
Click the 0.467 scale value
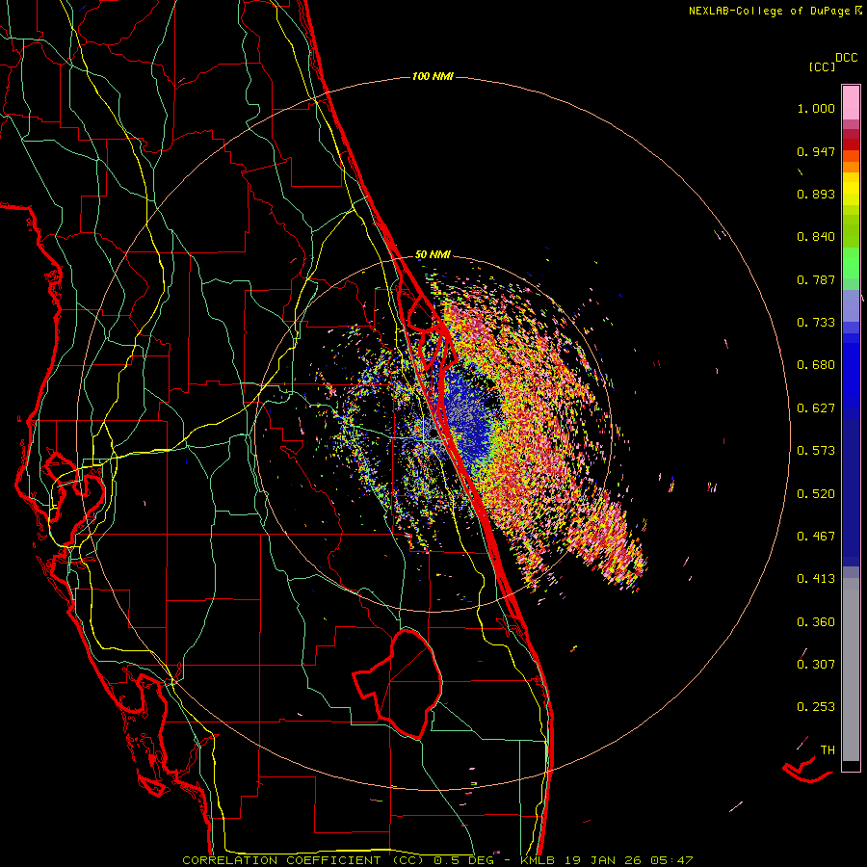pyautogui.click(x=816, y=537)
